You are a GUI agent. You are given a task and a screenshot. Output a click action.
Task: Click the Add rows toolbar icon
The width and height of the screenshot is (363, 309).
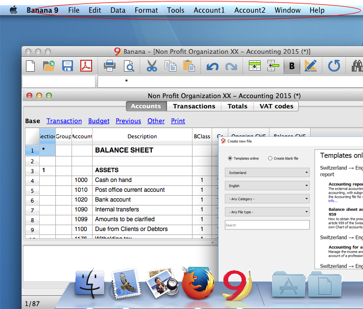[254, 66]
